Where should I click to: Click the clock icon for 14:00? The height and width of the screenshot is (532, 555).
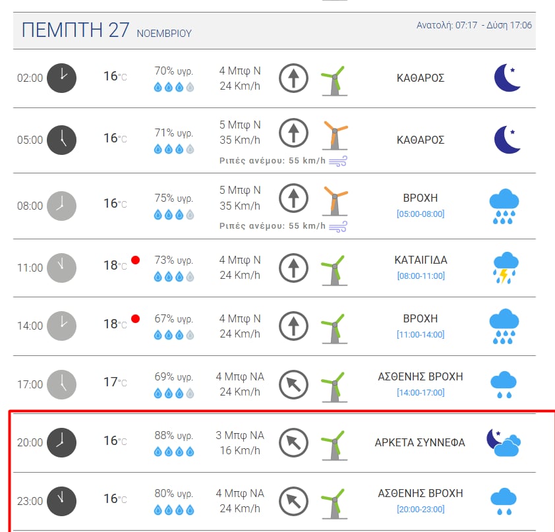click(x=62, y=325)
